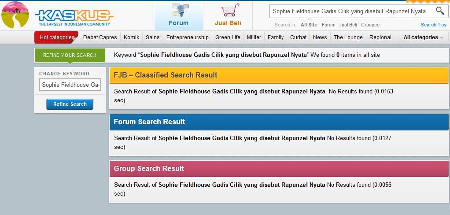Expand the All categories dropdown
The height and width of the screenshot is (215, 450).
click(423, 37)
